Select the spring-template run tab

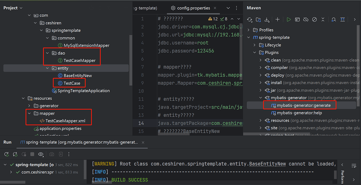tap(81, 142)
